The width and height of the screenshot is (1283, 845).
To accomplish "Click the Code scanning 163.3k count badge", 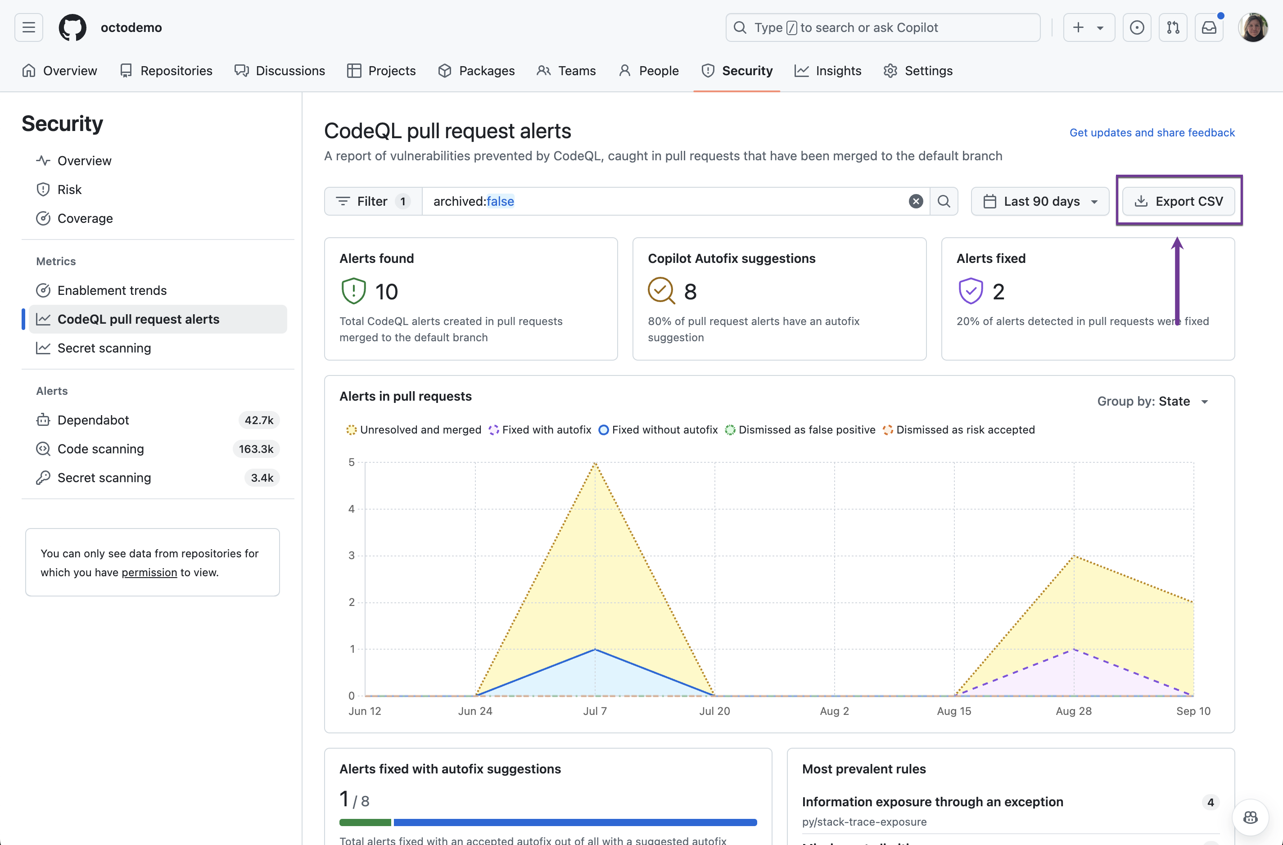I will click(x=256, y=449).
